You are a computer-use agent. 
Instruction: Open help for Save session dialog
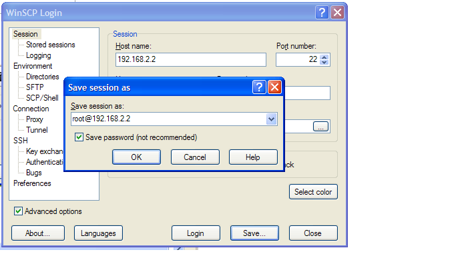[259, 87]
